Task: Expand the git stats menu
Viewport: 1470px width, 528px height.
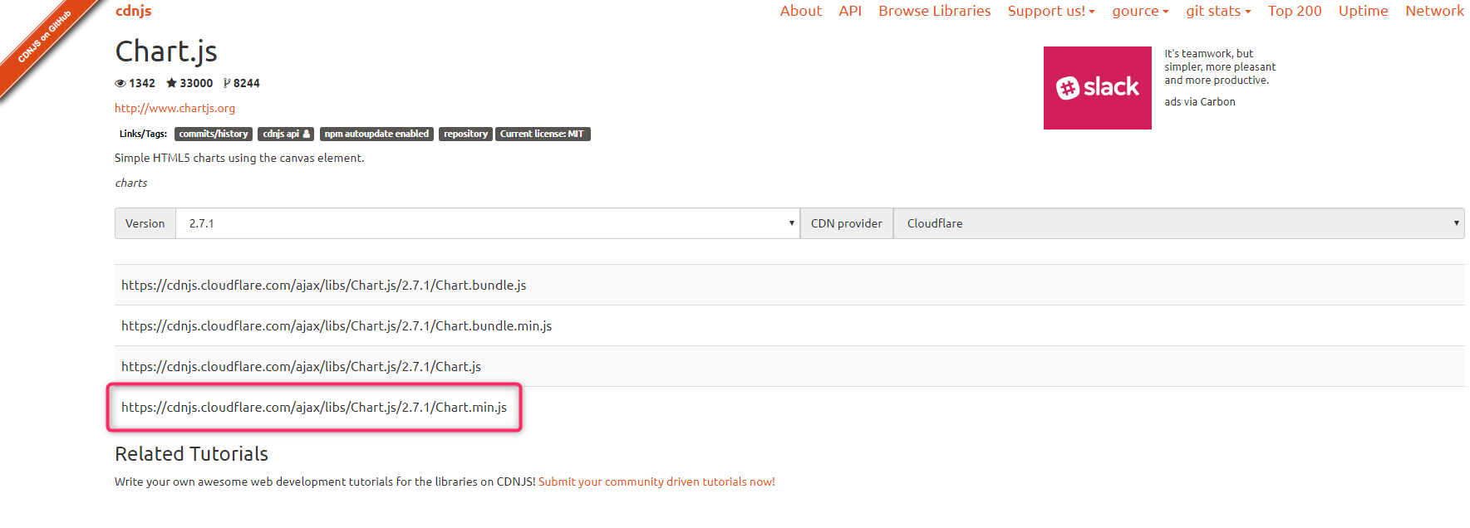Action: pyautogui.click(x=1217, y=11)
